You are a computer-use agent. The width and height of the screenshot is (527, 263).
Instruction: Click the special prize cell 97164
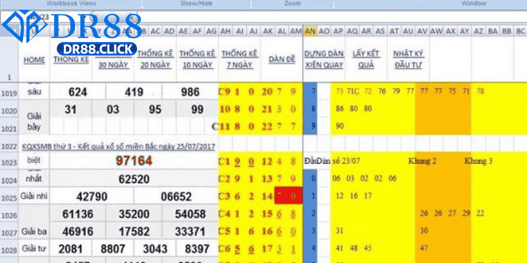[x=134, y=161]
